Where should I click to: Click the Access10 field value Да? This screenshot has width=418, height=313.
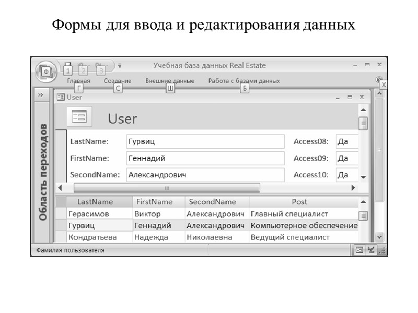click(x=347, y=175)
